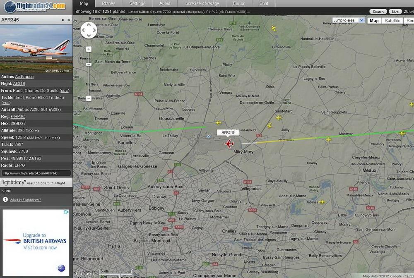The image size is (414, 278).
Task: Select the yellow plane near Jablines
Action: 322,202
